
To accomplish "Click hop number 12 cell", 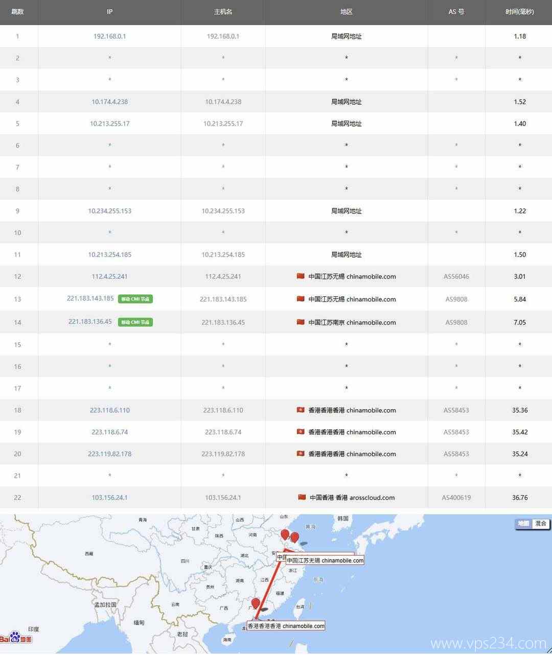I will 18,276.
